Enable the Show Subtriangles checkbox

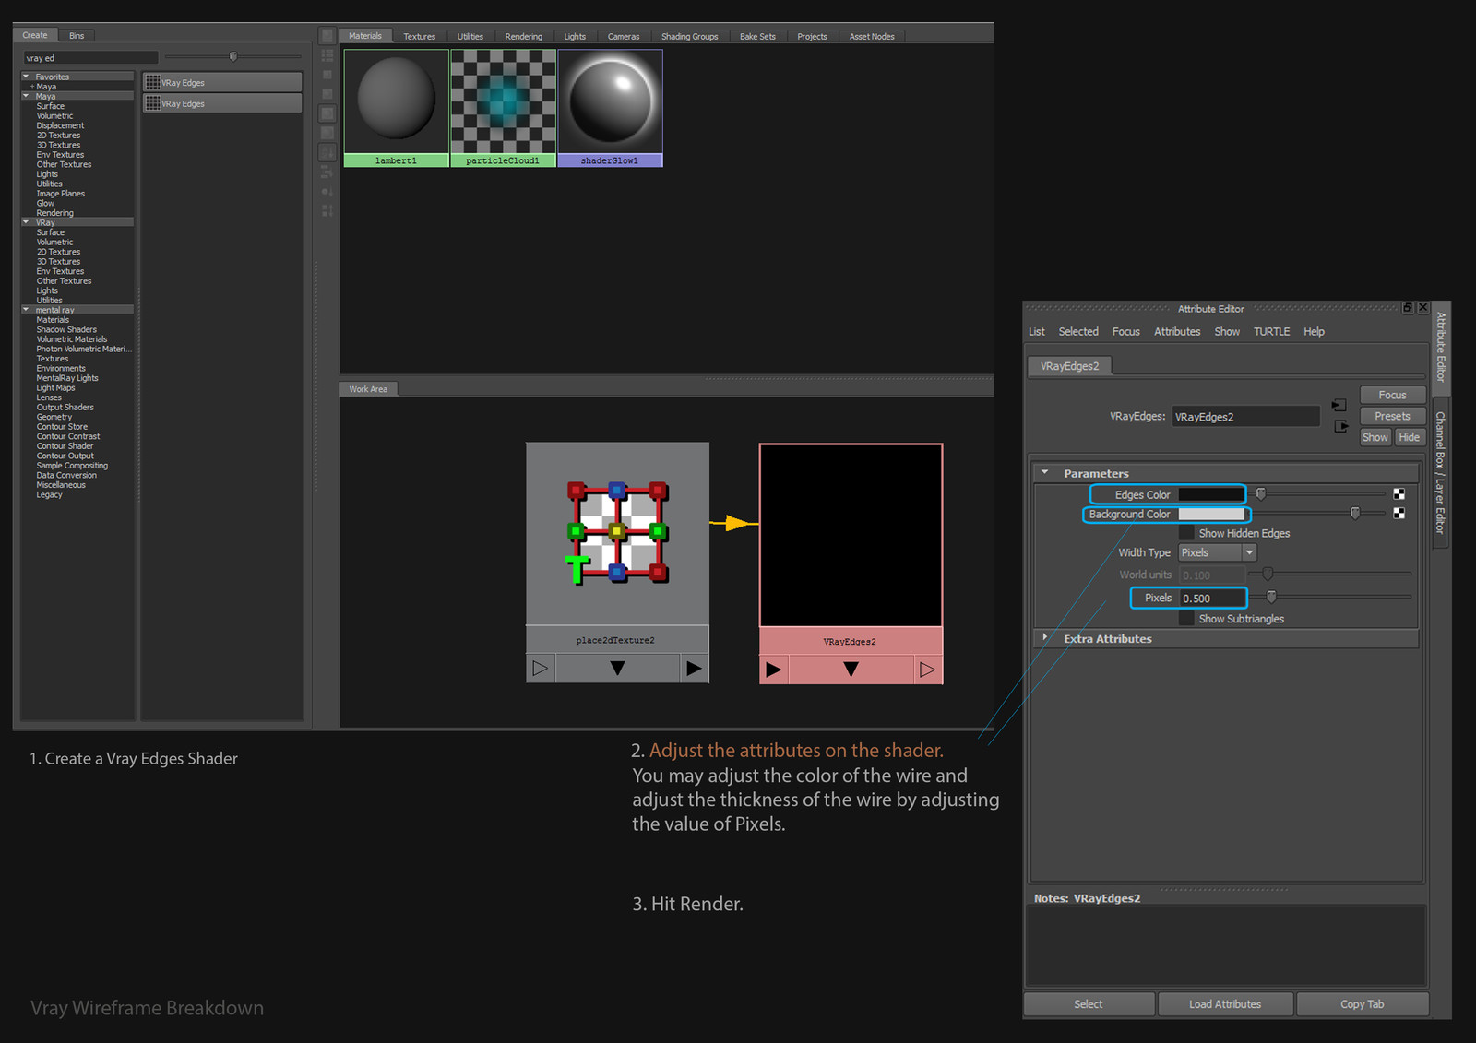coord(1186,618)
